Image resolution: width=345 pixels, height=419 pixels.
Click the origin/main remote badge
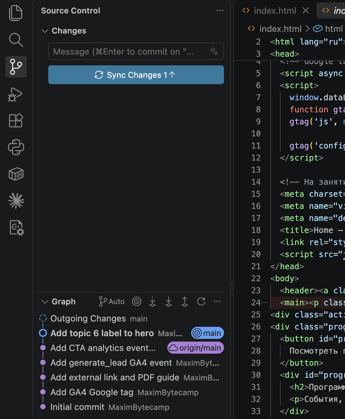pyautogui.click(x=195, y=348)
